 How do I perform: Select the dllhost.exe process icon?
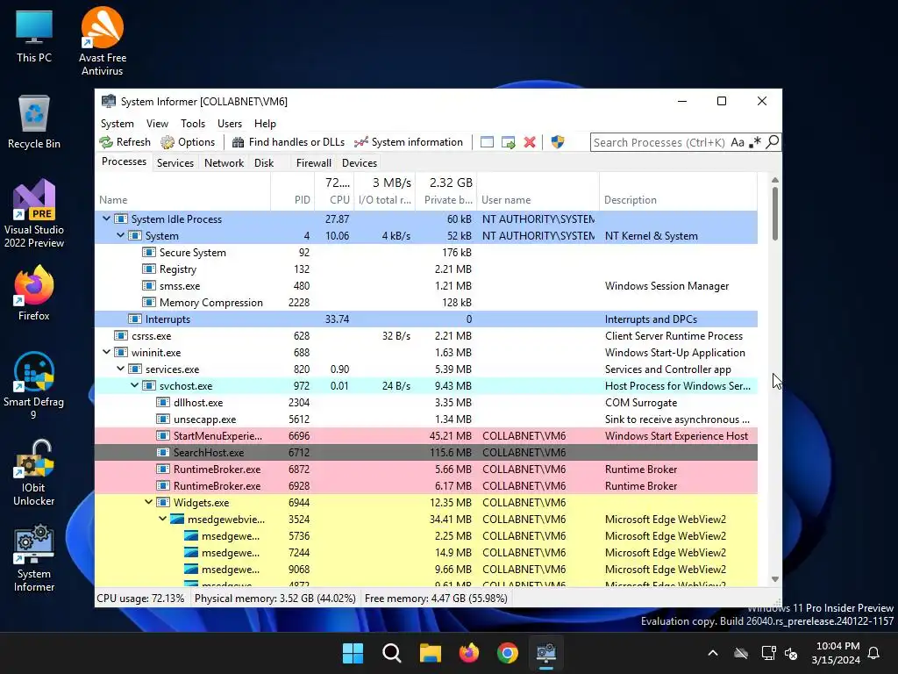[163, 402]
